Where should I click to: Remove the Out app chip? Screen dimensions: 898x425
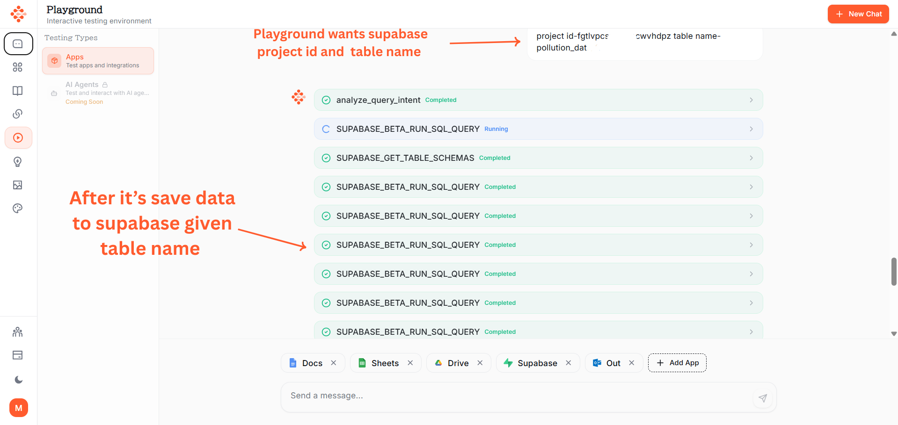(x=632, y=363)
